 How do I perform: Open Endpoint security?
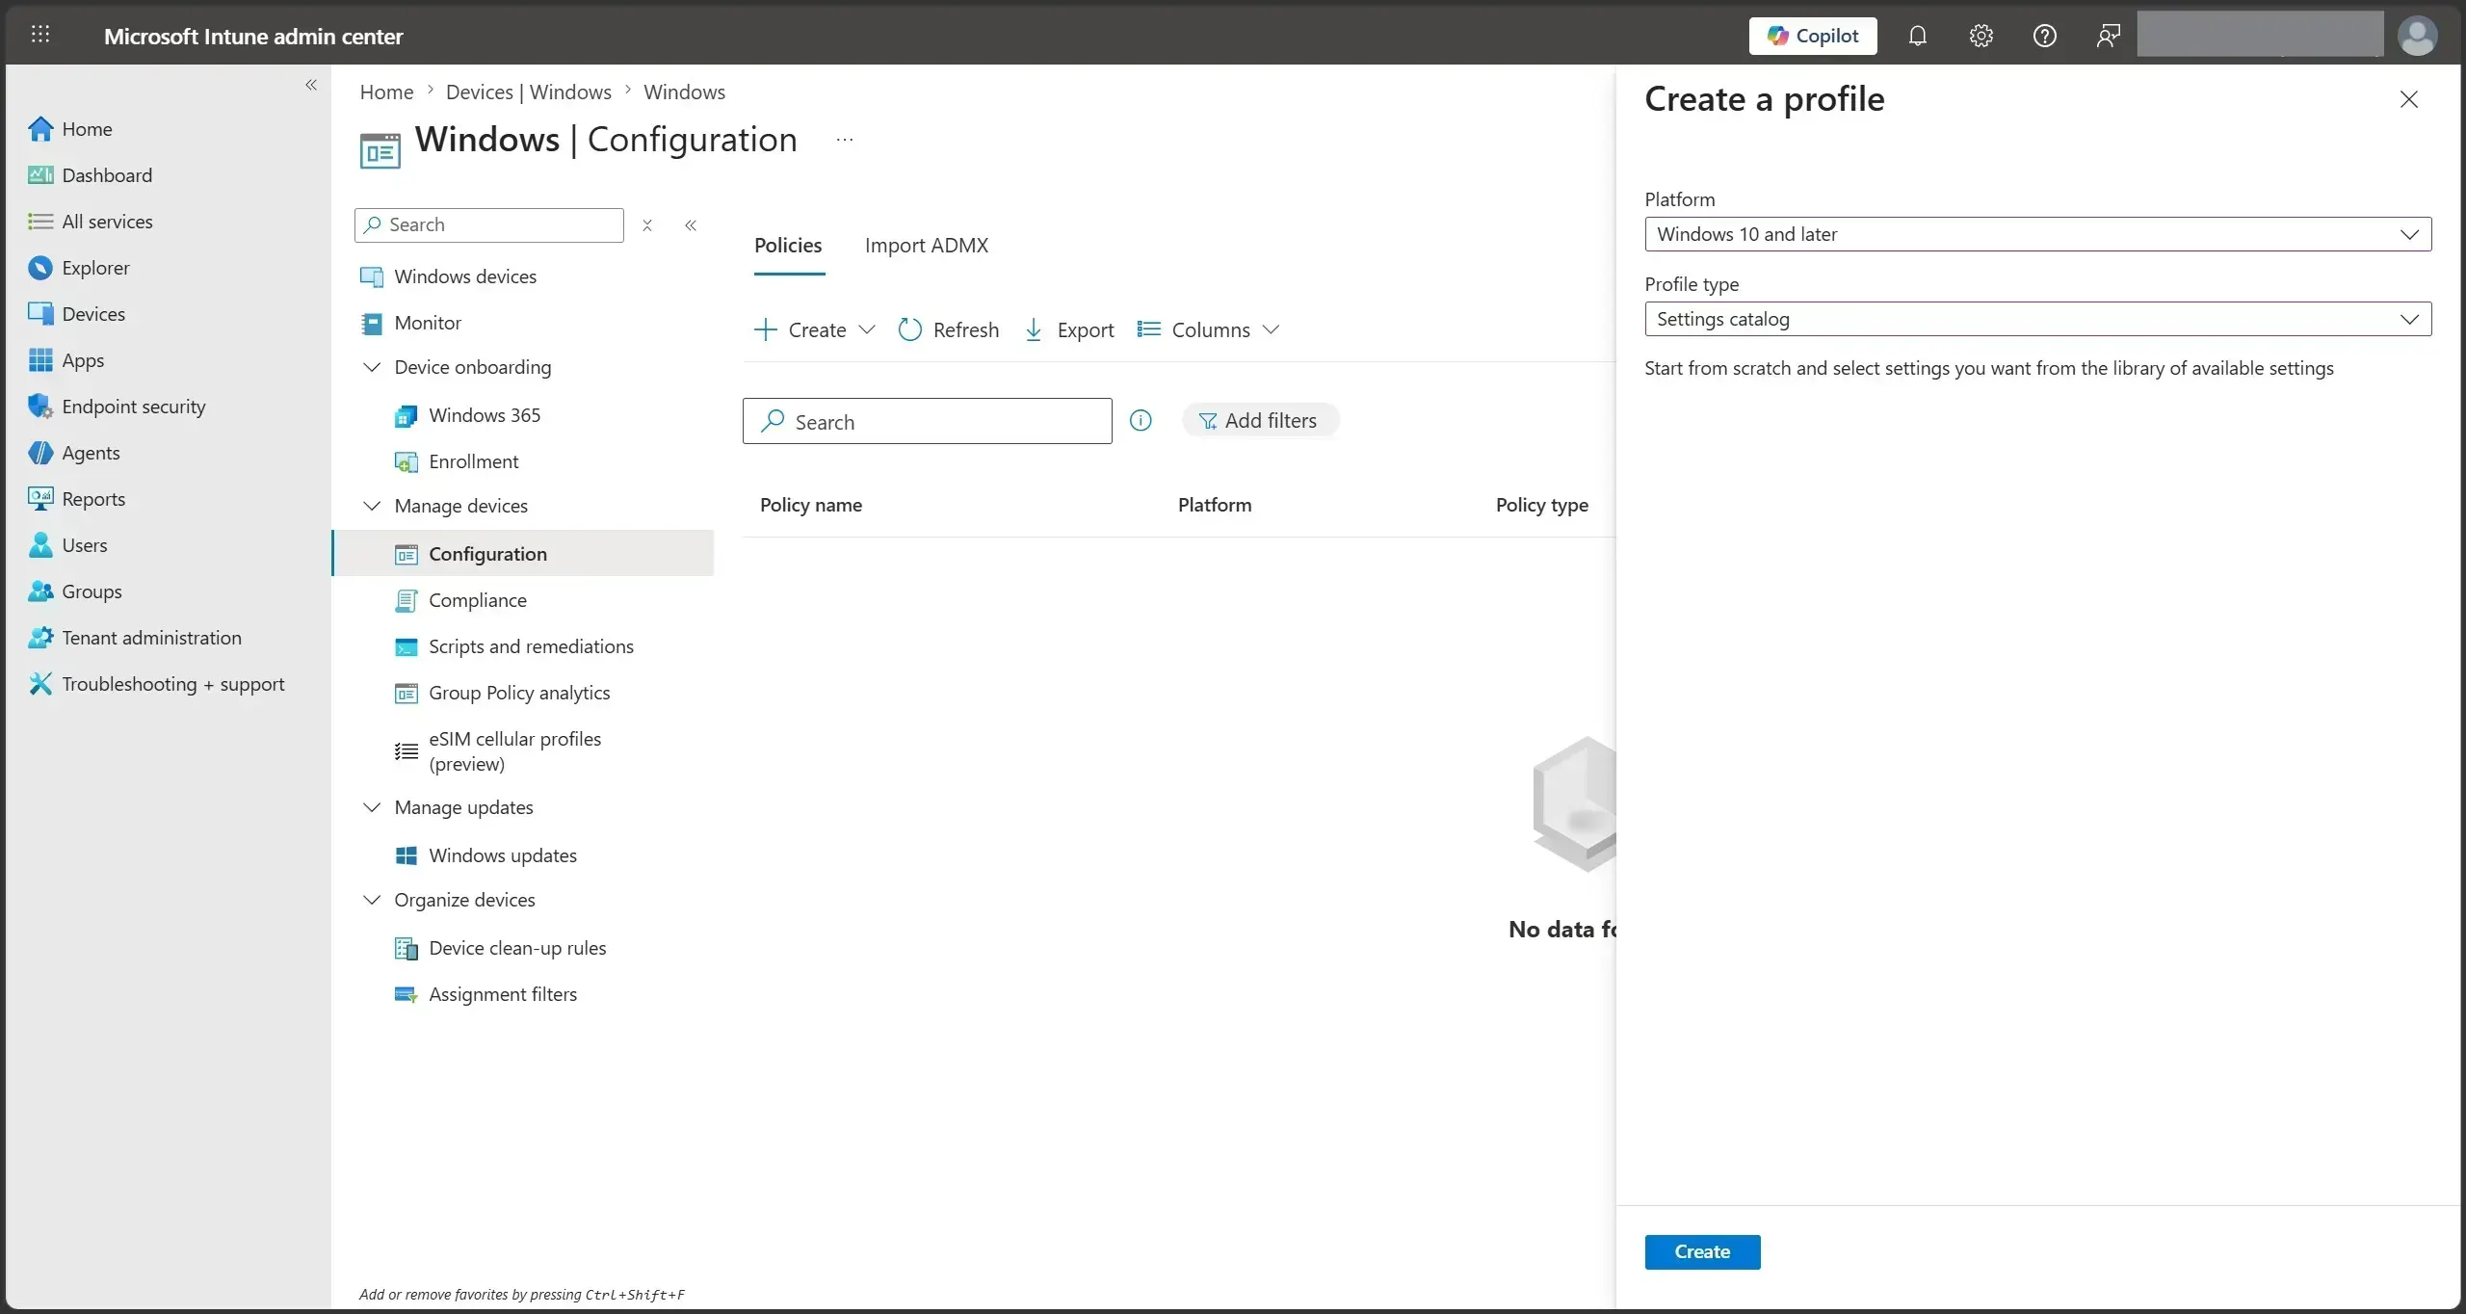click(134, 407)
